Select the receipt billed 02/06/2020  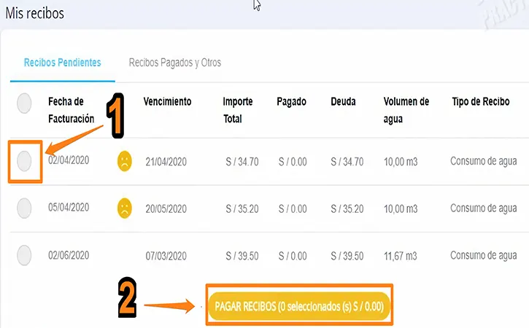24,255
